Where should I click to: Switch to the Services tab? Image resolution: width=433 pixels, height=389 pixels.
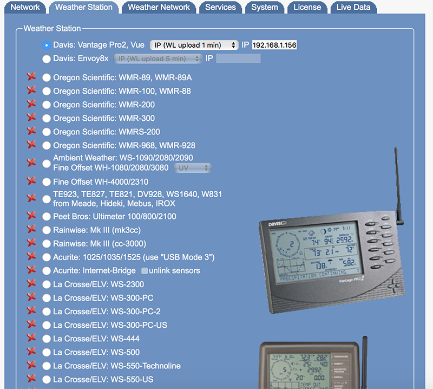pyautogui.click(x=220, y=8)
